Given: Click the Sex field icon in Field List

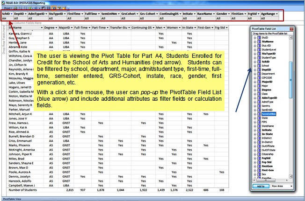Looking at the screenshot, I should pyautogui.click(x=259, y=174).
